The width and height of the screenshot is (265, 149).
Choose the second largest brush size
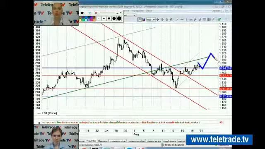[x=114, y=19]
